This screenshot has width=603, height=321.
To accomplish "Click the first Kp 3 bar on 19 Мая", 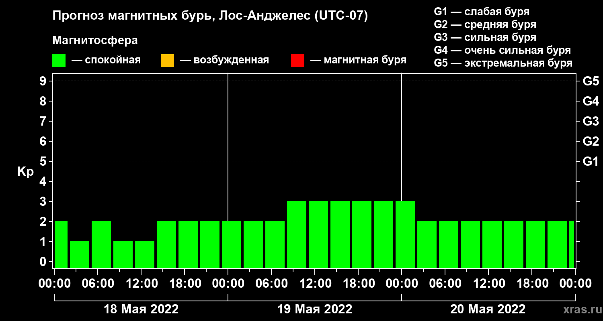I will [297, 234].
